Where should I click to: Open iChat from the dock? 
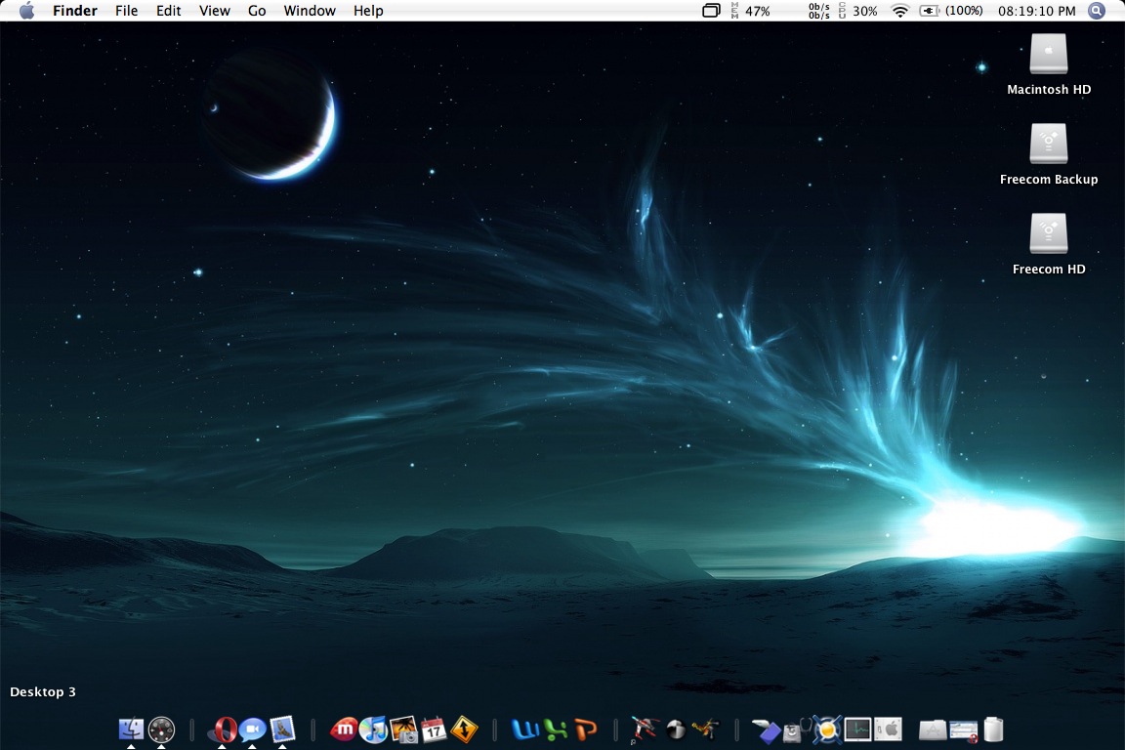tap(252, 729)
